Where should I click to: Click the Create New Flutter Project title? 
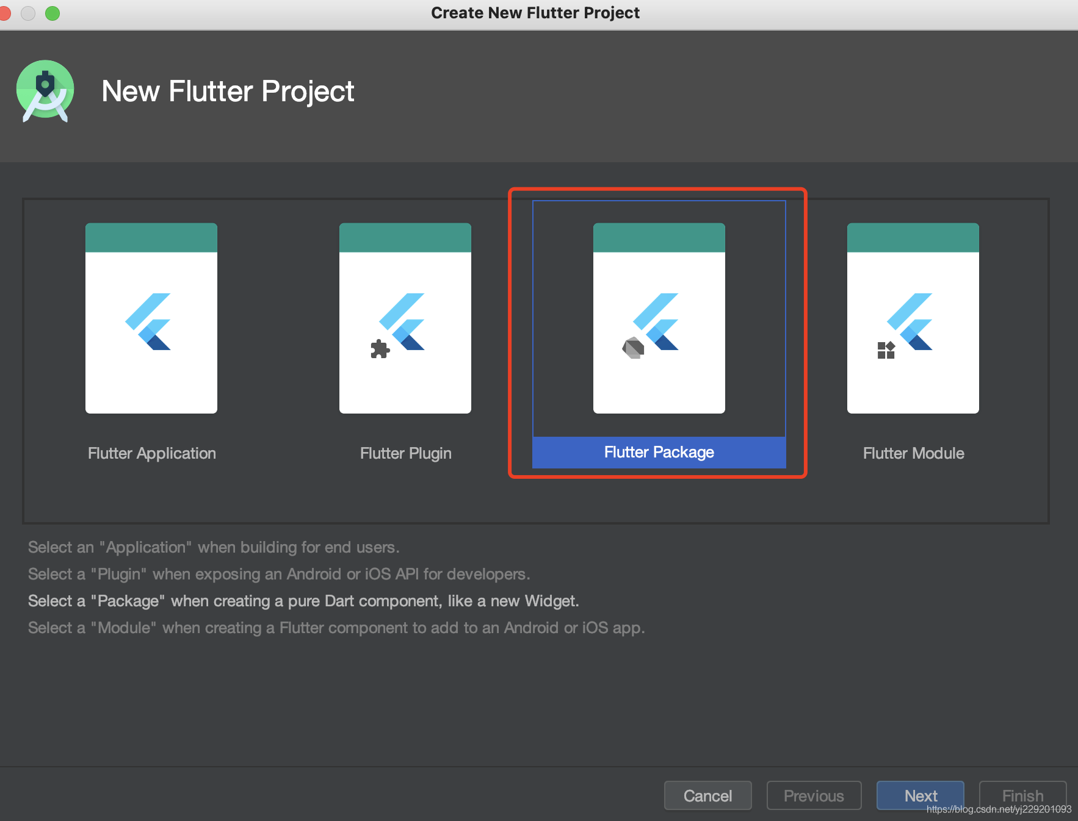tap(535, 13)
